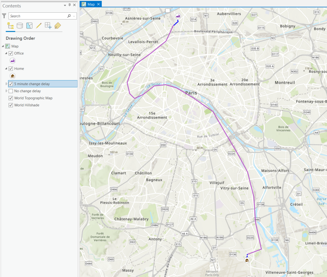Viewport: 327px width, 277px height.
Task: Click the Boulevard Périphérique label
Action: [x=213, y=32]
